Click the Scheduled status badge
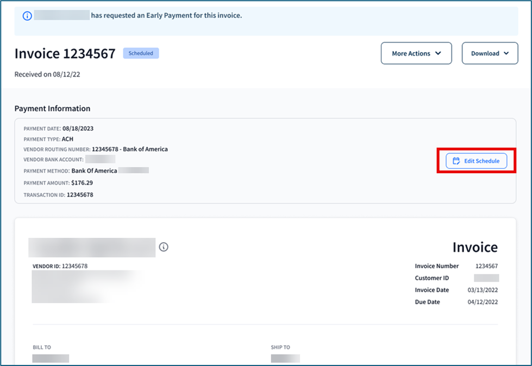 point(141,53)
